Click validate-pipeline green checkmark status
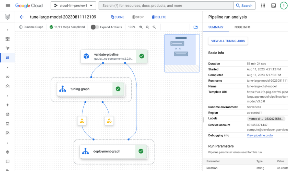 (142, 56)
